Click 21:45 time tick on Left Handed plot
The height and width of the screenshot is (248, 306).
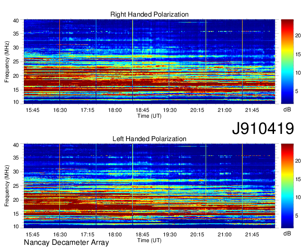tap(252, 235)
